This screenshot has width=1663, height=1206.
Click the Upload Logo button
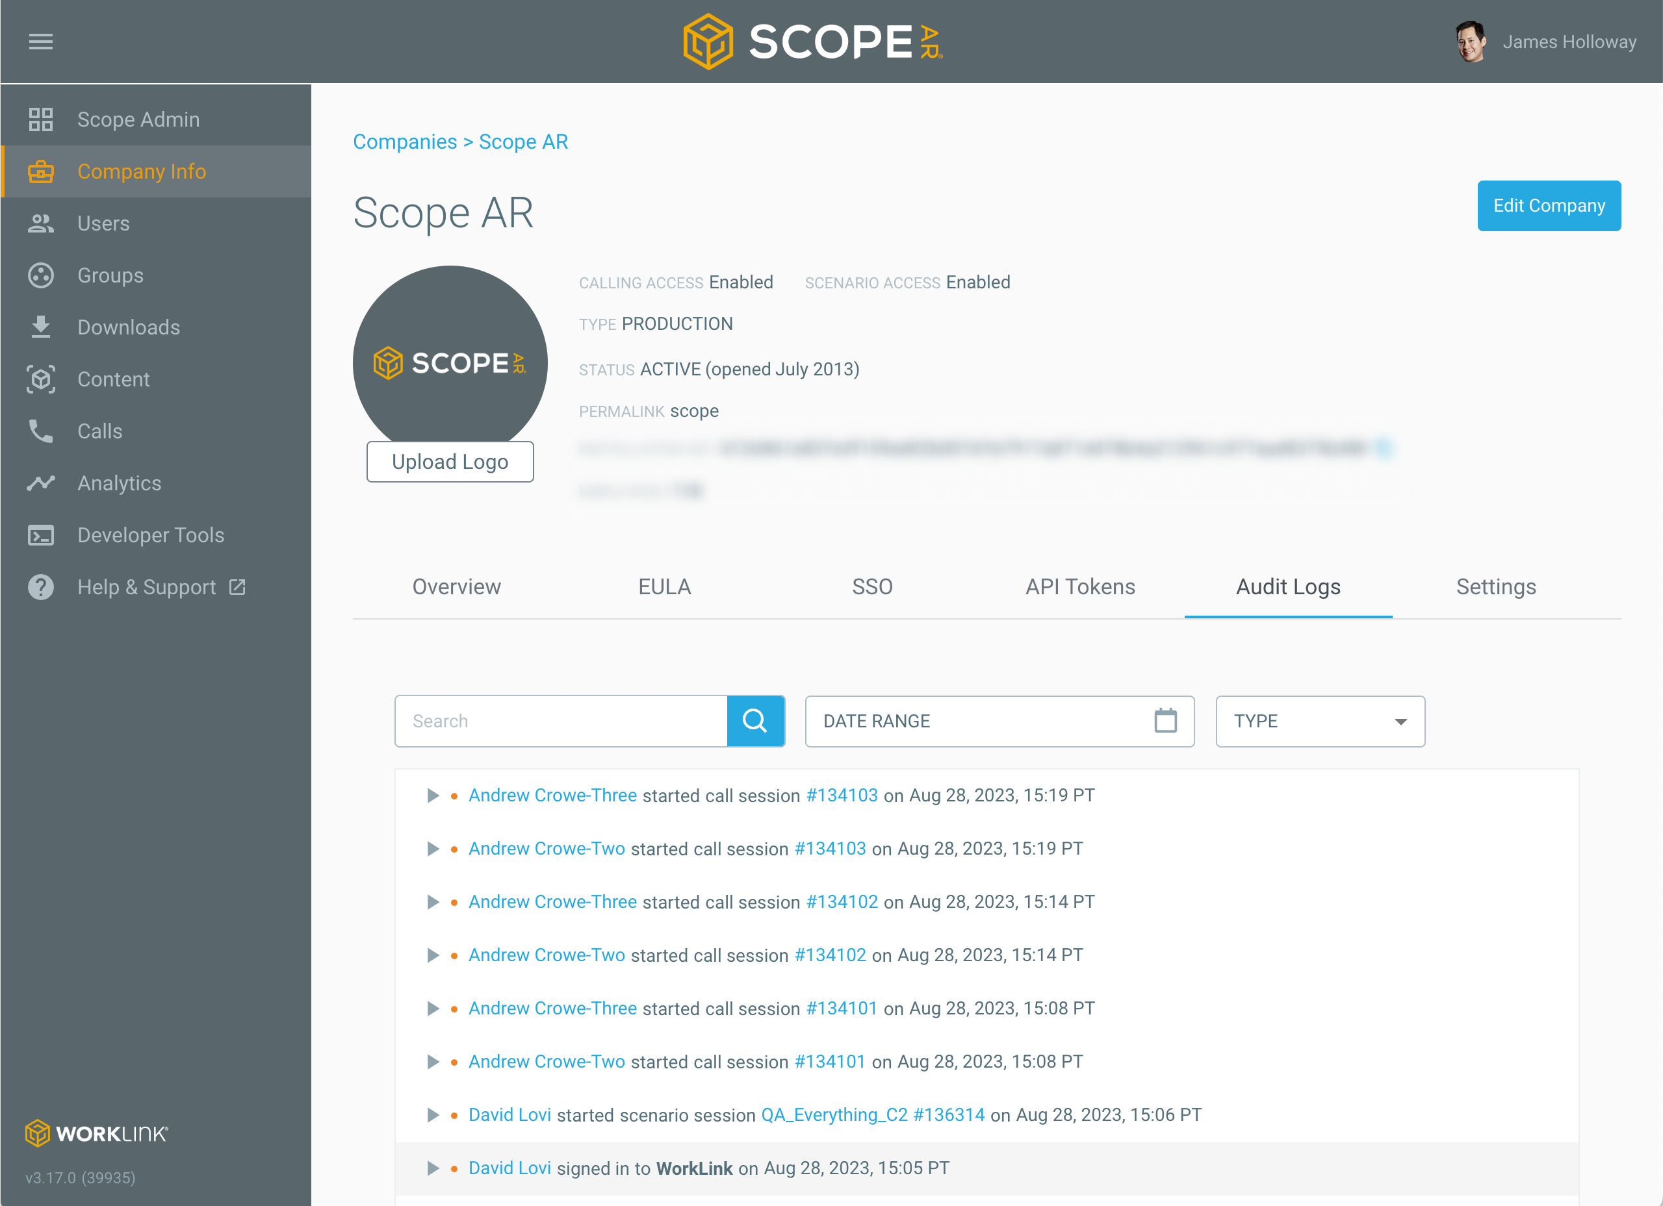450,462
